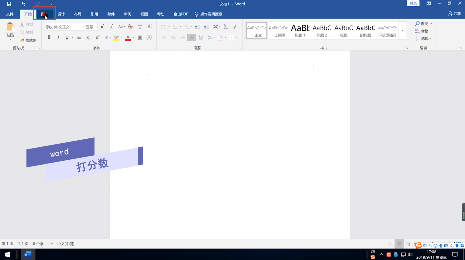
Task: Toggle subscript formatting
Action: pyautogui.click(x=88, y=38)
